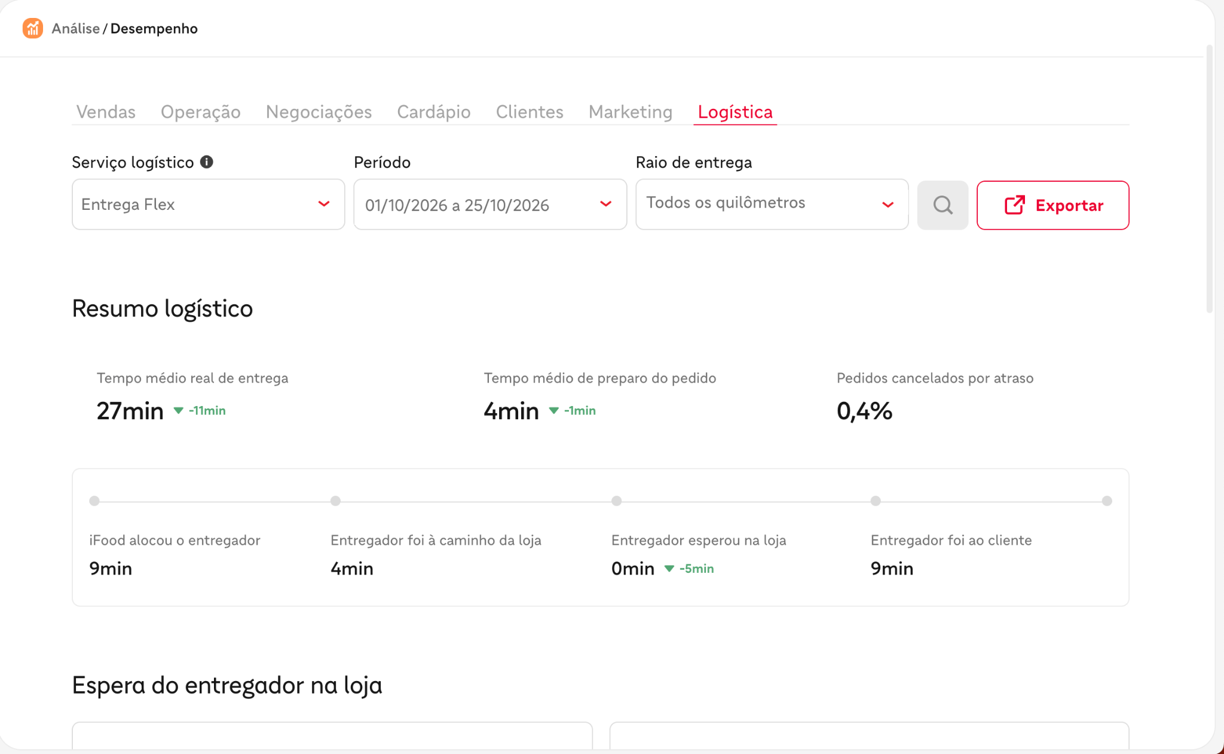Viewport: 1224px width, 754px height.
Task: Switch to the Negociações tab
Action: [319, 112]
